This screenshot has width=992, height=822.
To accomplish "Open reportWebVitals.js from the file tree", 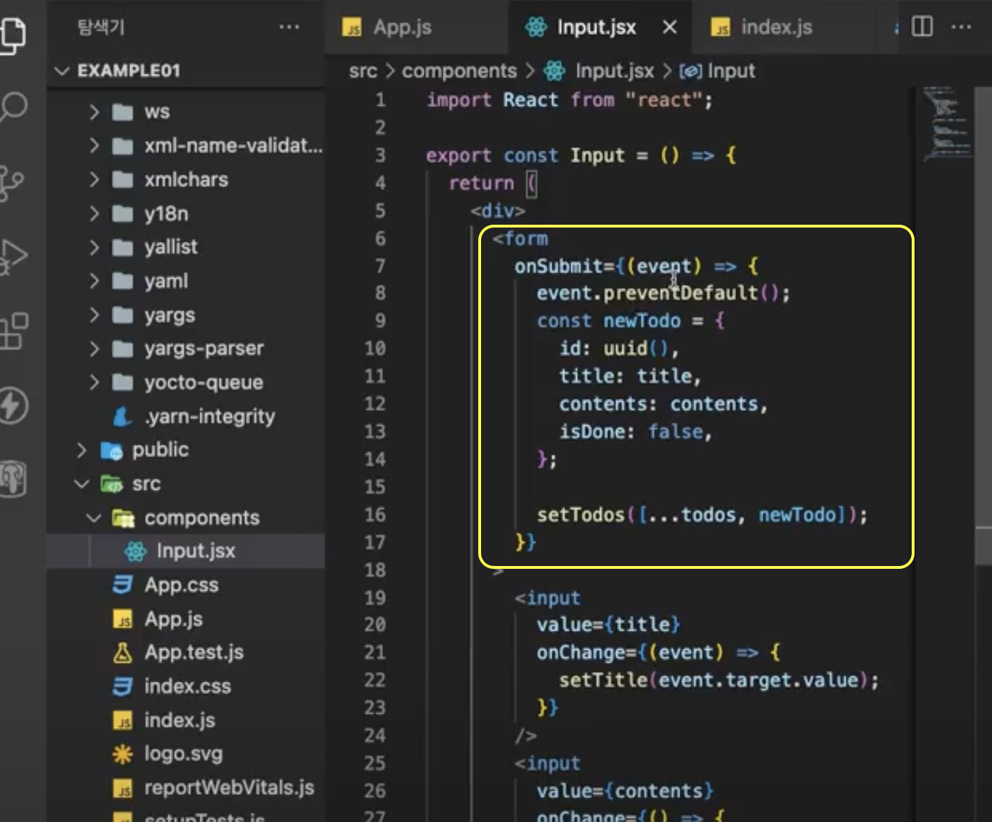I will pyautogui.click(x=186, y=788).
